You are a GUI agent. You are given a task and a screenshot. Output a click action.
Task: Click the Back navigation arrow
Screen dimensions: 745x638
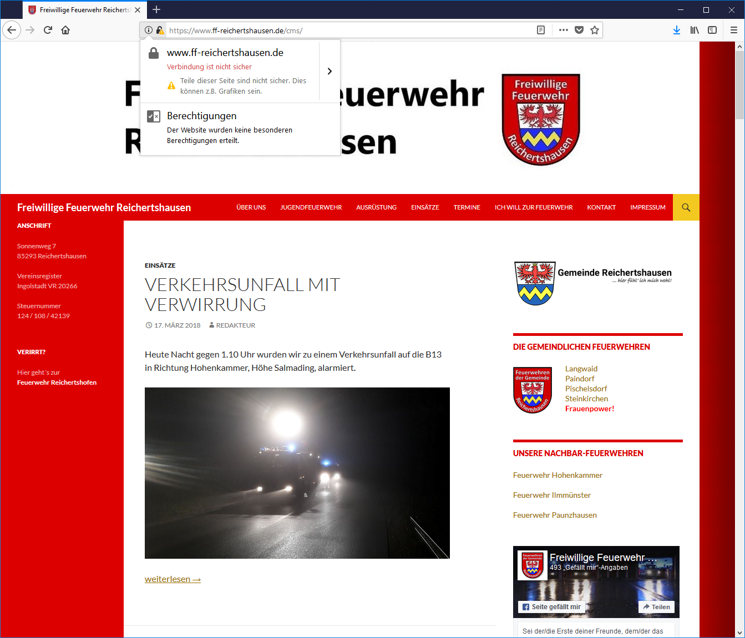pos(12,30)
